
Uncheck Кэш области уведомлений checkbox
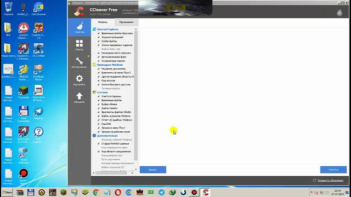(99, 152)
